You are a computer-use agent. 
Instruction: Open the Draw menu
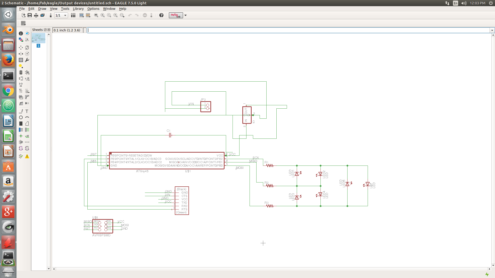pos(42,8)
